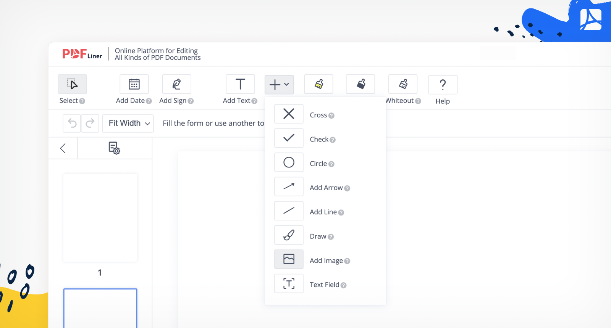
Task: Choose Cross from the tools menu
Action: tap(289, 114)
